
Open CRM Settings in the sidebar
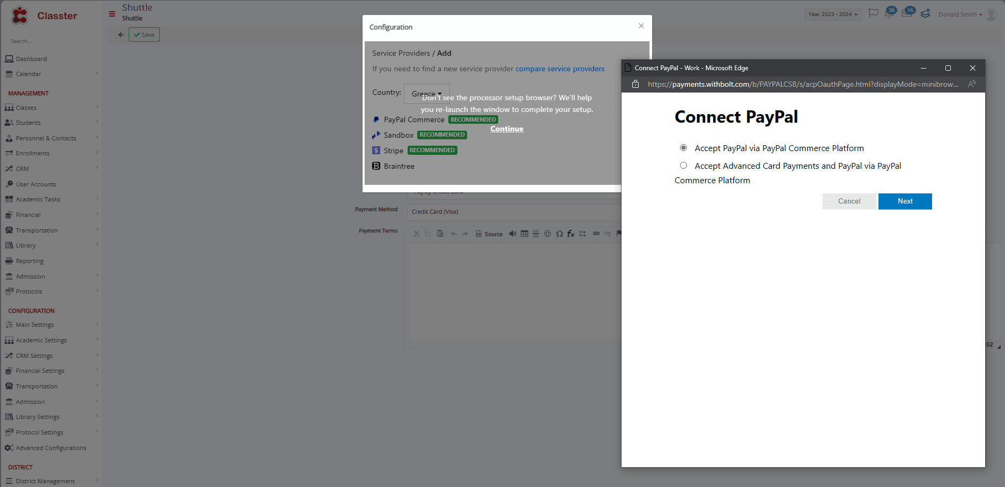pos(34,356)
